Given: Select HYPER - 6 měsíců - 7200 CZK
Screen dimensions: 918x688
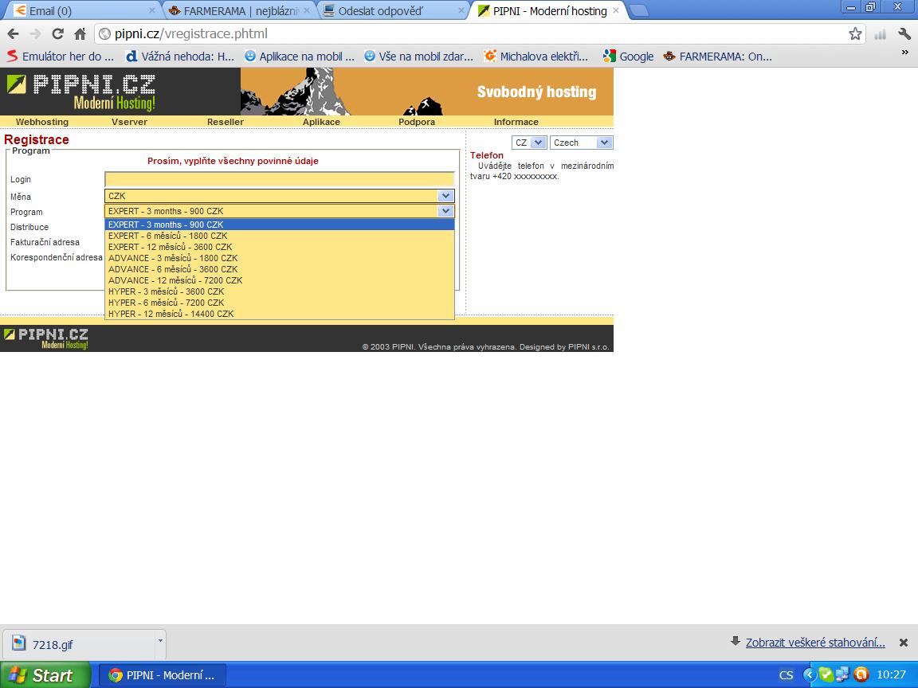Looking at the screenshot, I should point(280,303).
